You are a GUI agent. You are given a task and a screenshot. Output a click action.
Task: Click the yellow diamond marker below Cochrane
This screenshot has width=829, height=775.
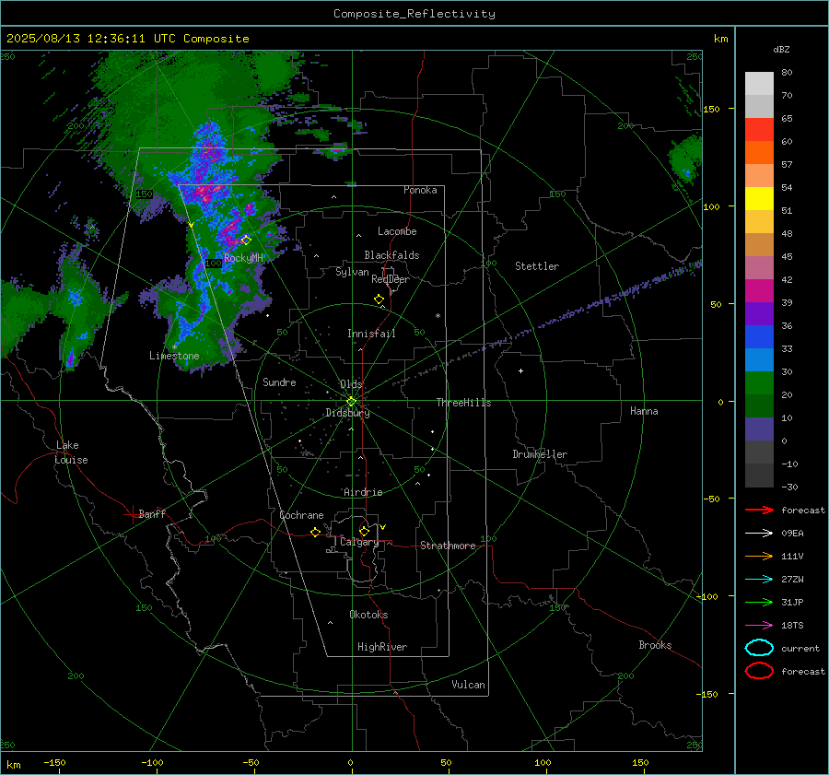316,532
